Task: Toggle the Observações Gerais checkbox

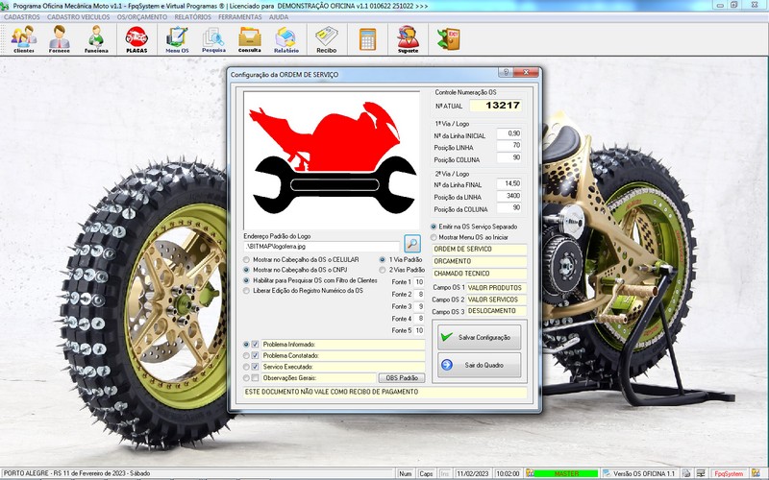Action: point(255,377)
